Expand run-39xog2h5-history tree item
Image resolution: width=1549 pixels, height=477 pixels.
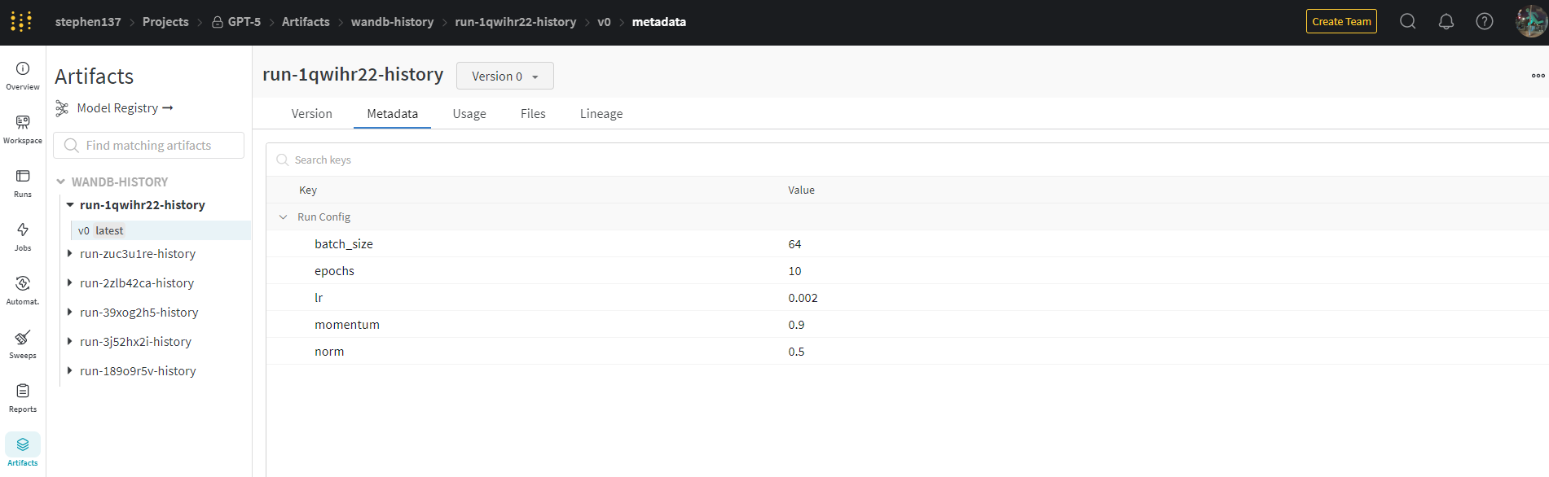click(x=70, y=313)
